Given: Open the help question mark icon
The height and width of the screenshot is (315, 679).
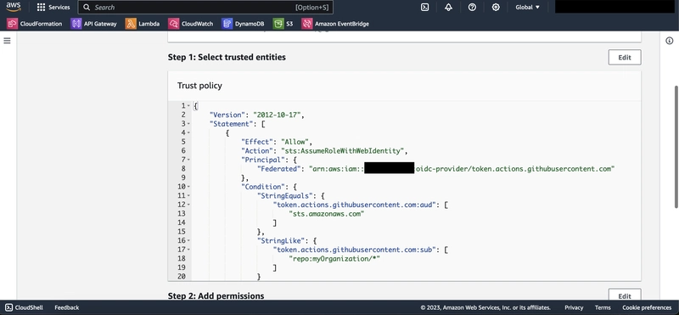Looking at the screenshot, I should [473, 8].
